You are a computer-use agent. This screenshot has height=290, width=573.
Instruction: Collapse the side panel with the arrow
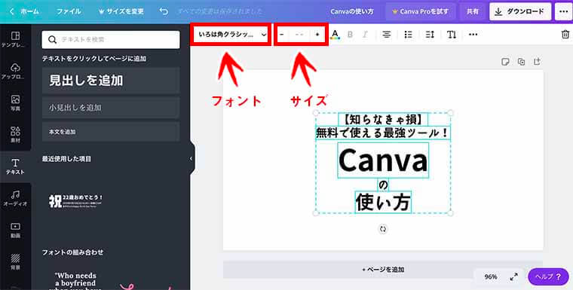(x=191, y=158)
